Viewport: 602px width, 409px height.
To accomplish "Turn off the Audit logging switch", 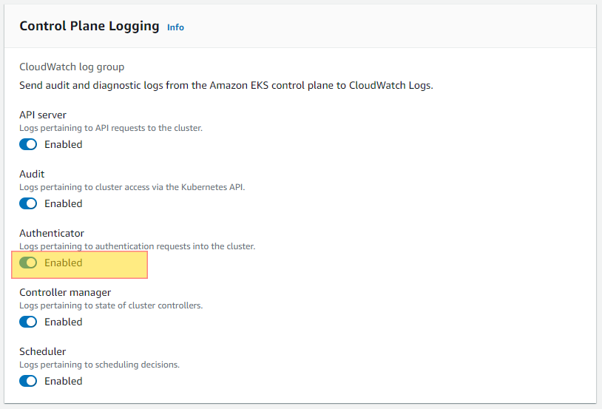I will tap(28, 203).
